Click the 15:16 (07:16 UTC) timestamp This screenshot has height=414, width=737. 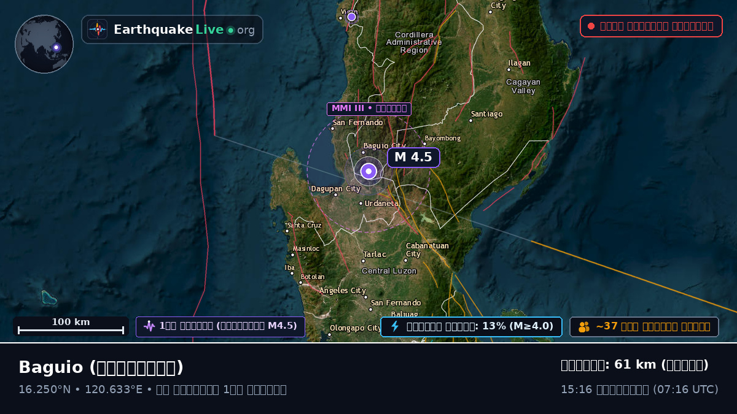pos(639,389)
